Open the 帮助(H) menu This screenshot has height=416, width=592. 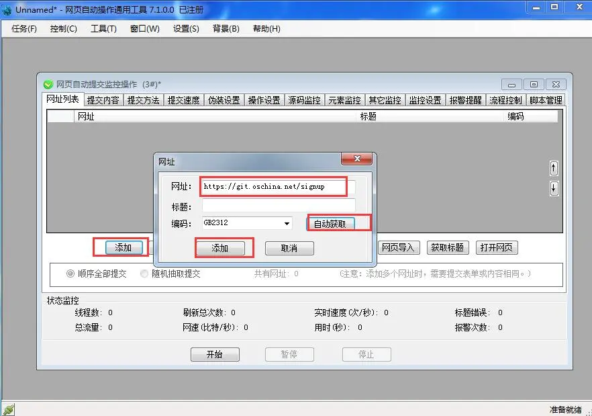pyautogui.click(x=266, y=29)
